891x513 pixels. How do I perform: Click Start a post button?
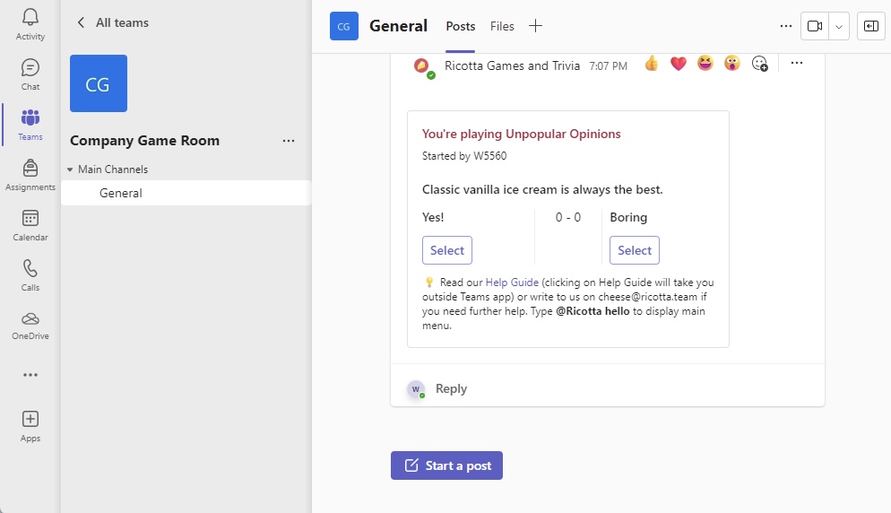pyautogui.click(x=446, y=465)
